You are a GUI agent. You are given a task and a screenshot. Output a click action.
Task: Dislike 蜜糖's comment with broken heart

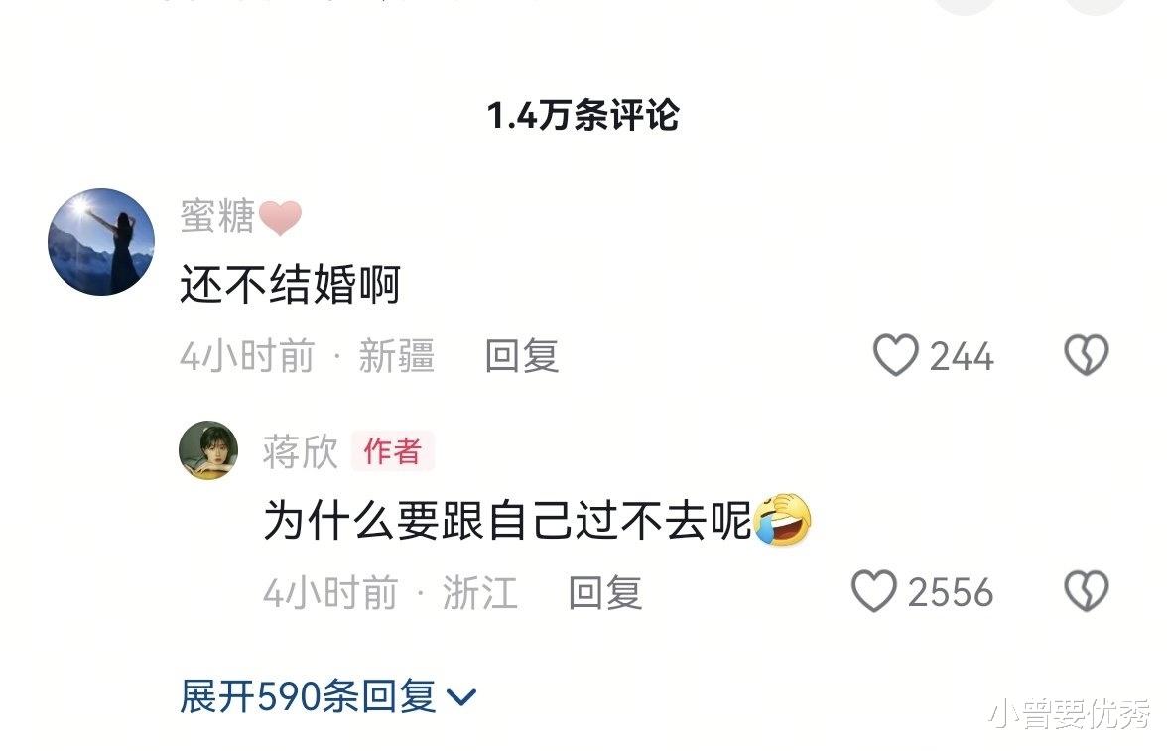click(x=1087, y=355)
